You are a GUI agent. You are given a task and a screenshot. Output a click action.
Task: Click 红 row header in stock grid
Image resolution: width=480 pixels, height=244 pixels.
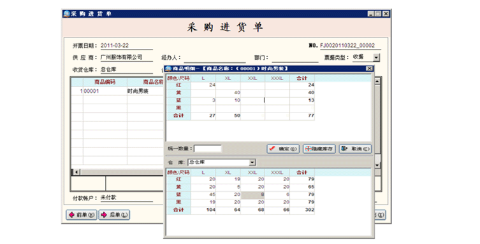(x=178, y=179)
